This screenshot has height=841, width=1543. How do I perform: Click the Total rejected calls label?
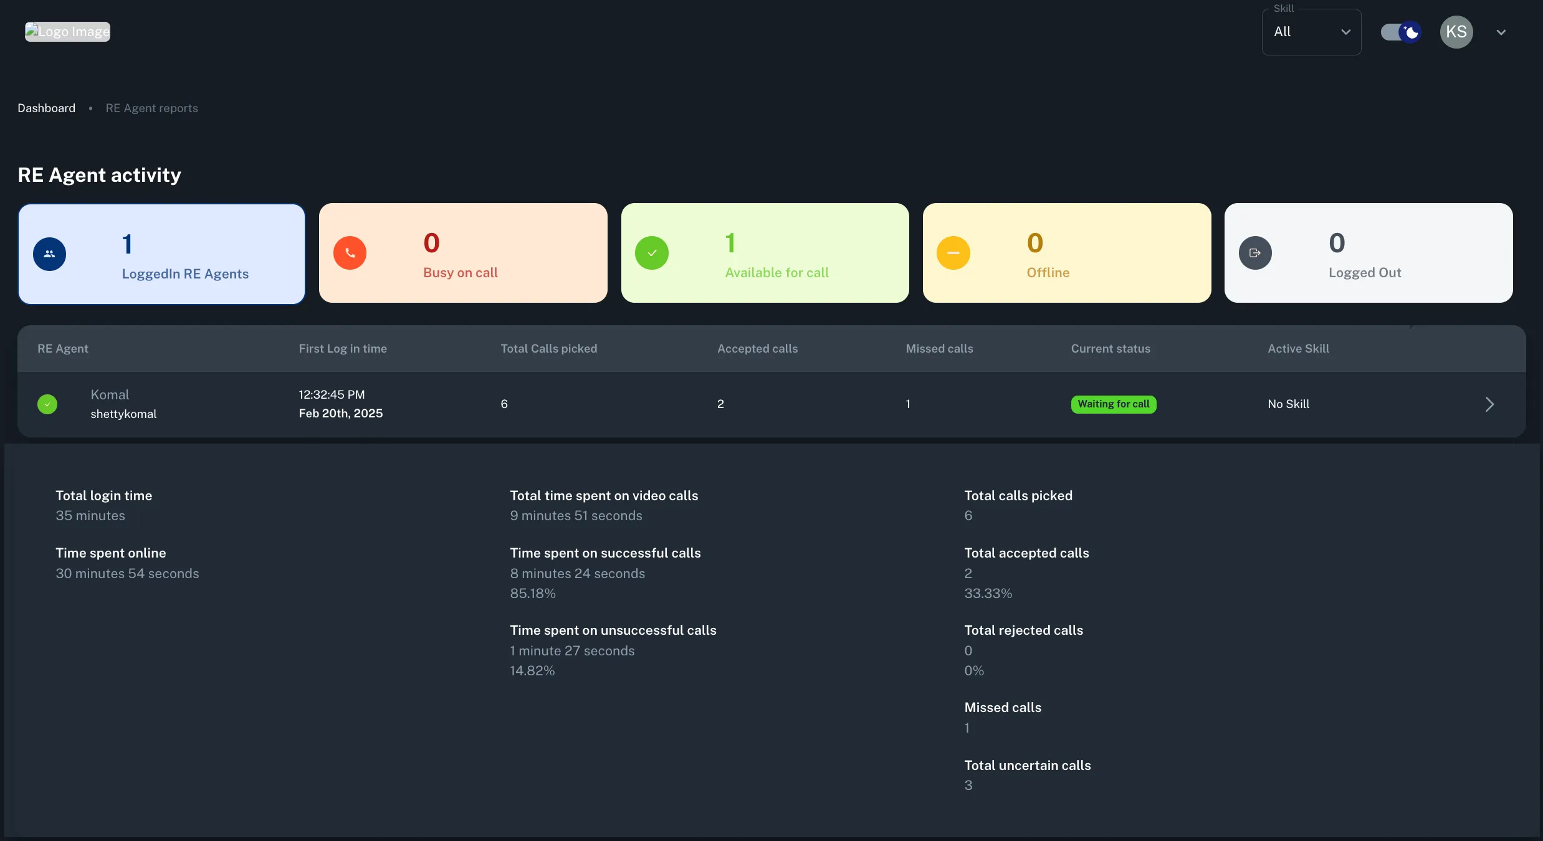tap(1023, 630)
